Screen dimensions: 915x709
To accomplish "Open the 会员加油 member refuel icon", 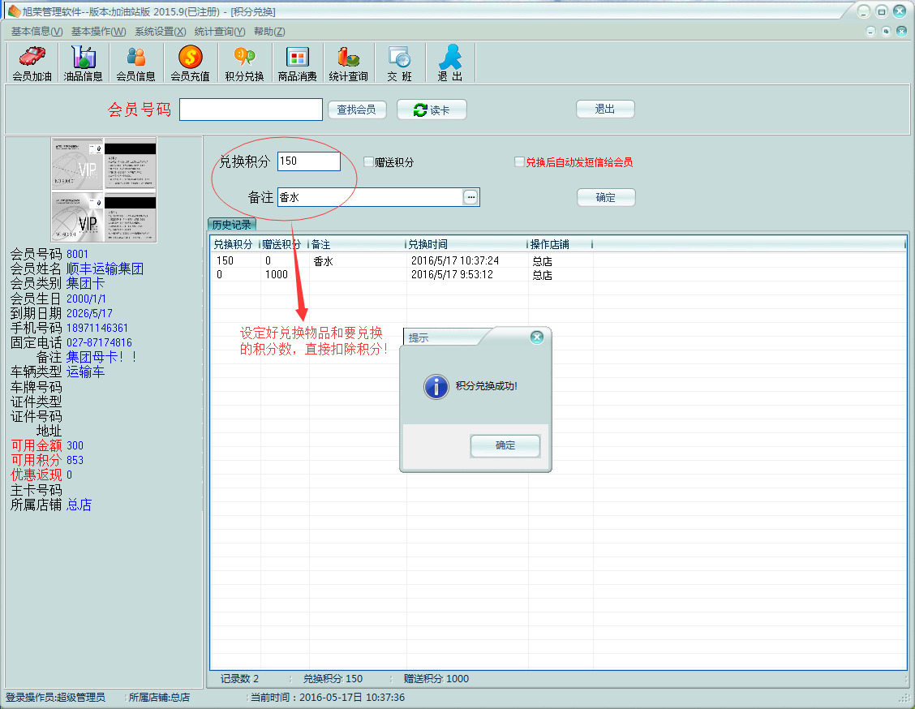I will coord(32,63).
